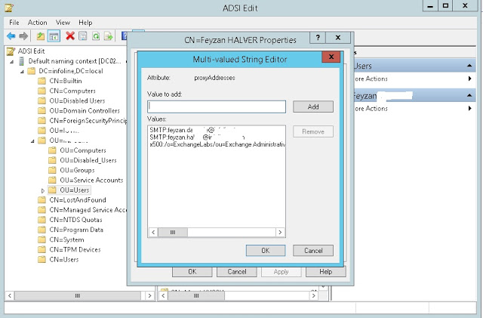Expand the OU=Users tree node

click(43, 190)
